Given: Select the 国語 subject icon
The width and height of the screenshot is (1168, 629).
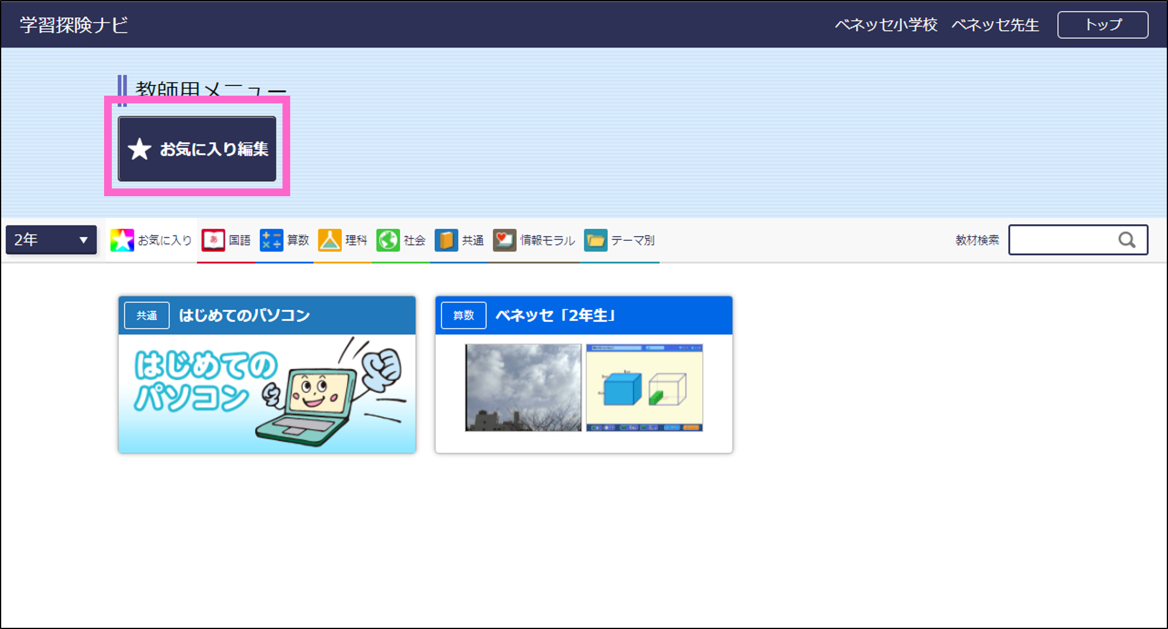Looking at the screenshot, I should 213,240.
